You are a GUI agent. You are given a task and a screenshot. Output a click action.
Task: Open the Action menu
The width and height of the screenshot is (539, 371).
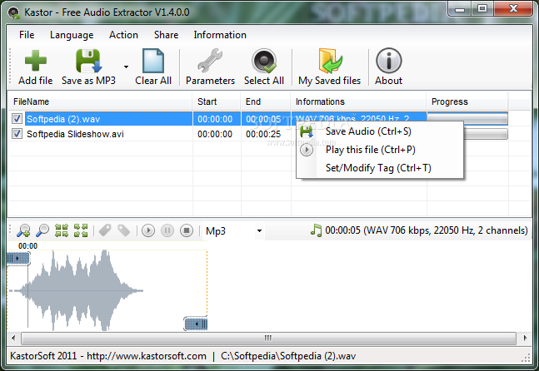click(x=123, y=35)
